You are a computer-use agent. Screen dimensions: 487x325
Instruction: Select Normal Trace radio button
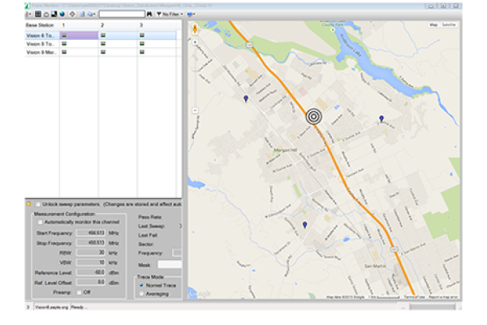point(141,285)
